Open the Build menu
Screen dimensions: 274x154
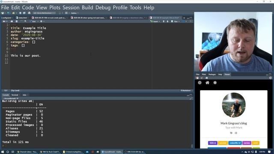click(x=87, y=8)
